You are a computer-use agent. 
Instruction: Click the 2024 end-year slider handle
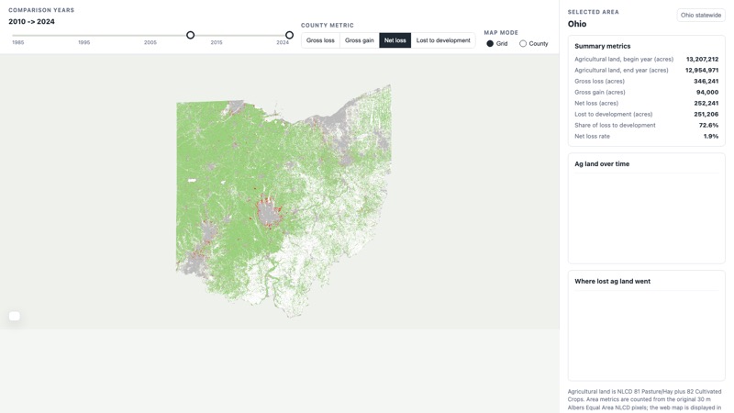coord(289,35)
